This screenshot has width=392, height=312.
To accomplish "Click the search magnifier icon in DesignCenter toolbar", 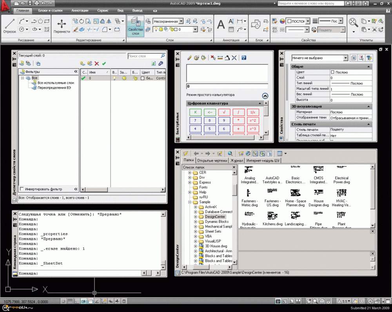I will click(x=230, y=153).
